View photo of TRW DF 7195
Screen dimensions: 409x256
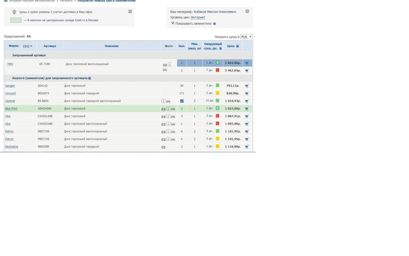pyautogui.click(x=165, y=65)
